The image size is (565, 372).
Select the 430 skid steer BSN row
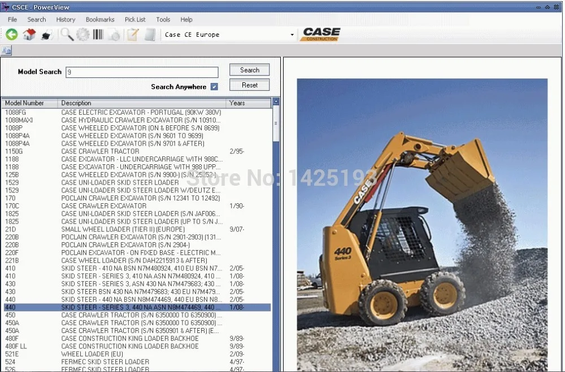(137, 292)
